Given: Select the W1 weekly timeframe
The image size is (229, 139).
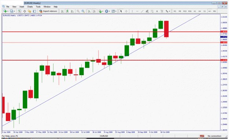Looking at the screenshot, I should tap(210, 11).
